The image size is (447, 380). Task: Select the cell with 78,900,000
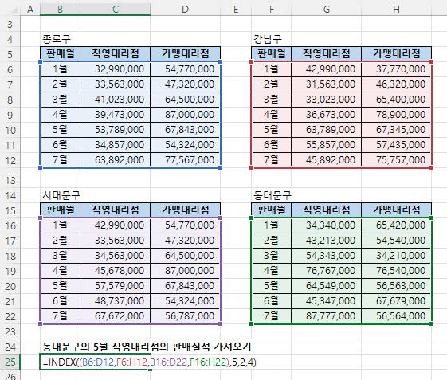point(396,115)
